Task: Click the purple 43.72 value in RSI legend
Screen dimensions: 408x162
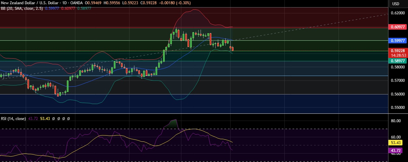Action: 33,119
